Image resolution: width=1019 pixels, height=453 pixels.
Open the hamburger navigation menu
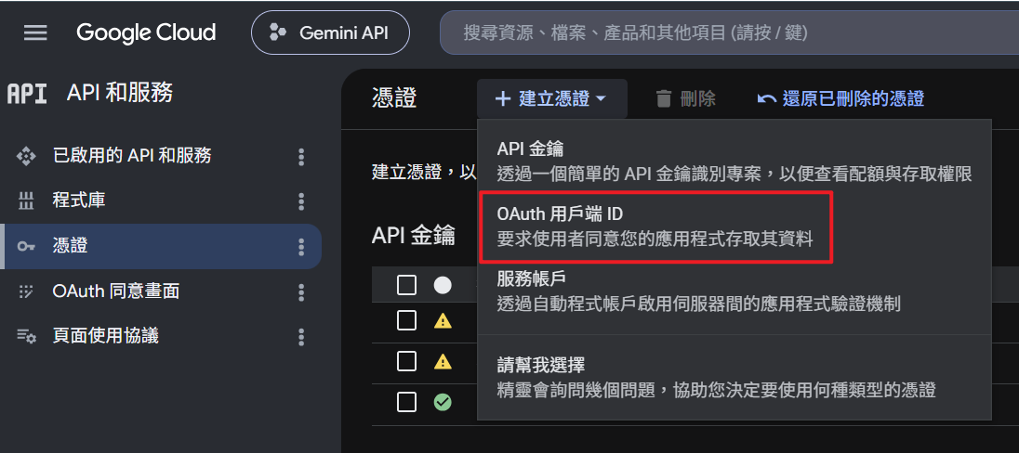click(35, 32)
